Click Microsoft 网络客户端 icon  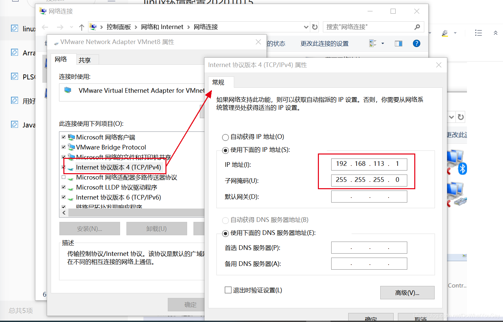pos(71,137)
